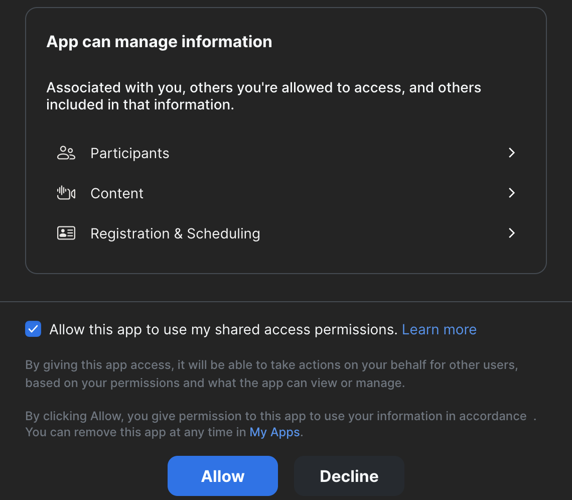Viewport: 572px width, 500px height.
Task: Click the Registration & Scheduling badge icon
Action: (66, 233)
